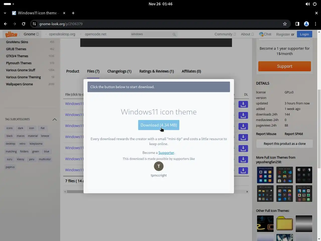Open the tab search chevron
This screenshot has width=321, height=241.
(x=5, y=13)
